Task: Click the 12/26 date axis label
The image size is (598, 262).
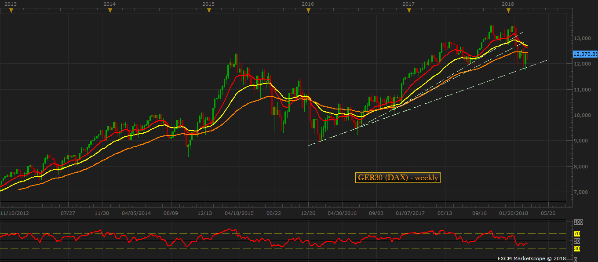Action: point(307,213)
